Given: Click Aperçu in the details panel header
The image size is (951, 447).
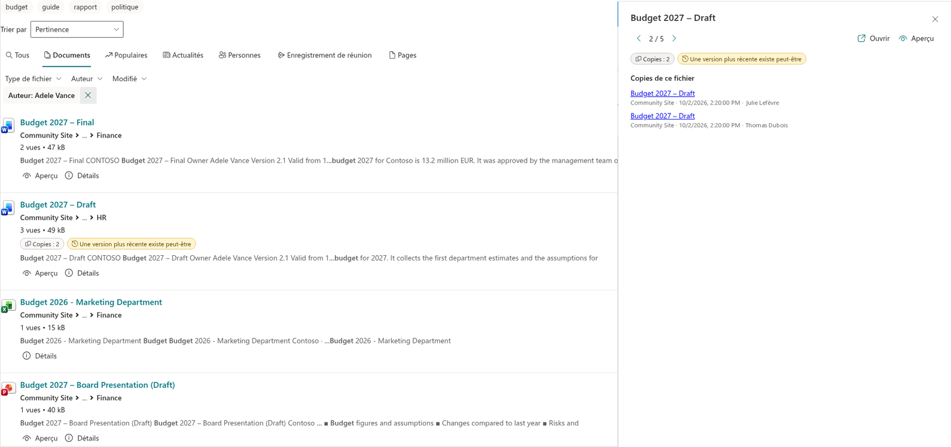Looking at the screenshot, I should 916,38.
